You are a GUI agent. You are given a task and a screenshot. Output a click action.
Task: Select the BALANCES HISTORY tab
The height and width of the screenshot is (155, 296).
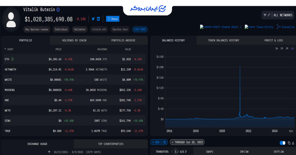point(173,40)
